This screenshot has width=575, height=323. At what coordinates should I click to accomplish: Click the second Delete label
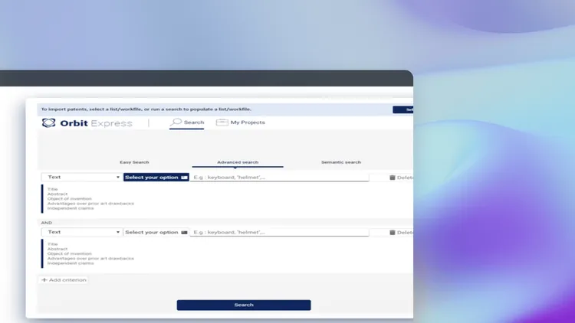(x=405, y=233)
